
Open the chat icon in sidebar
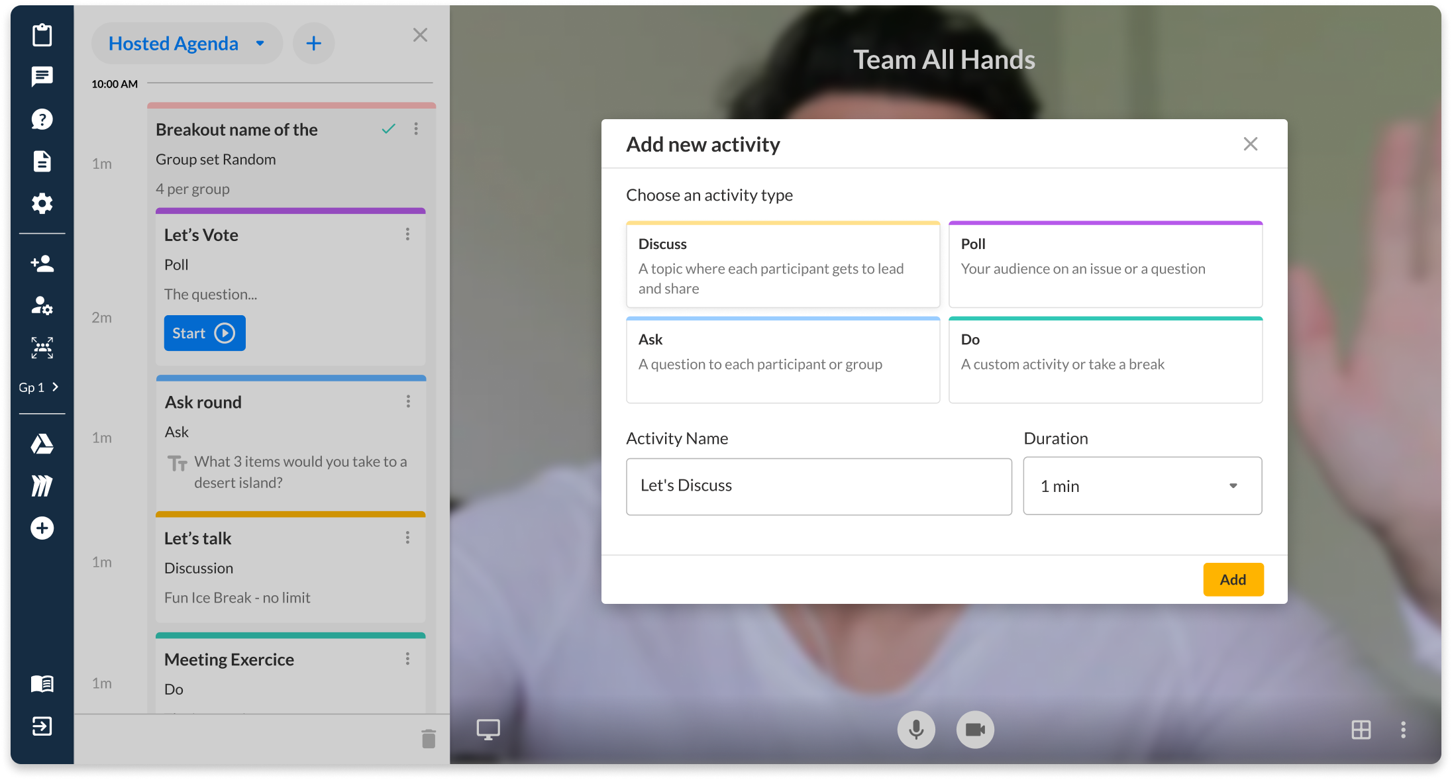click(x=42, y=77)
